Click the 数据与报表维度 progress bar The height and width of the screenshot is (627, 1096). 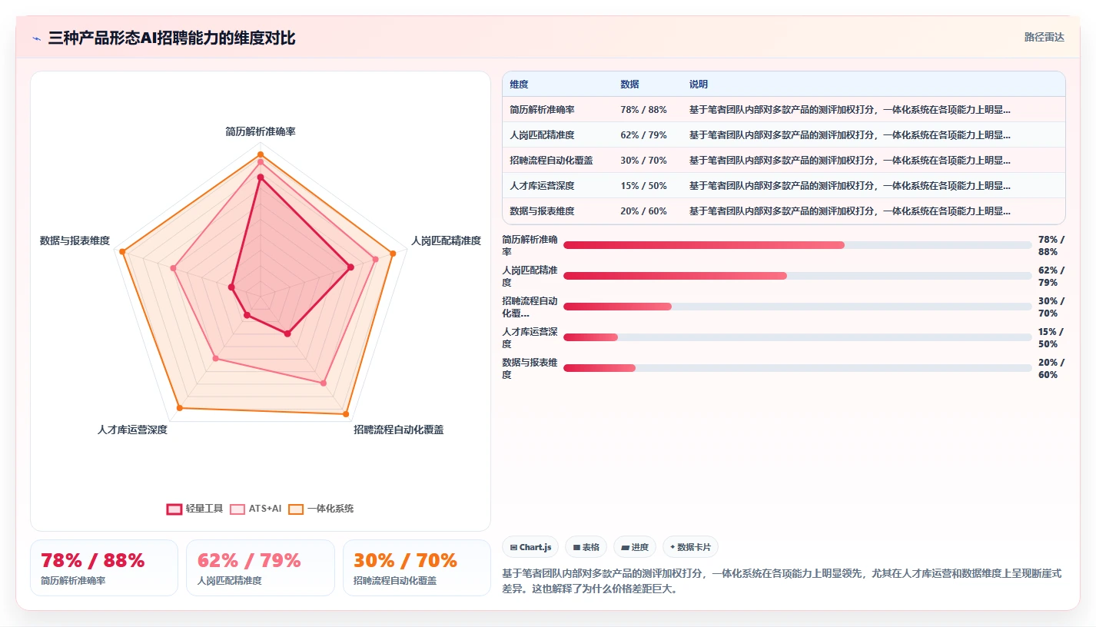pos(798,368)
